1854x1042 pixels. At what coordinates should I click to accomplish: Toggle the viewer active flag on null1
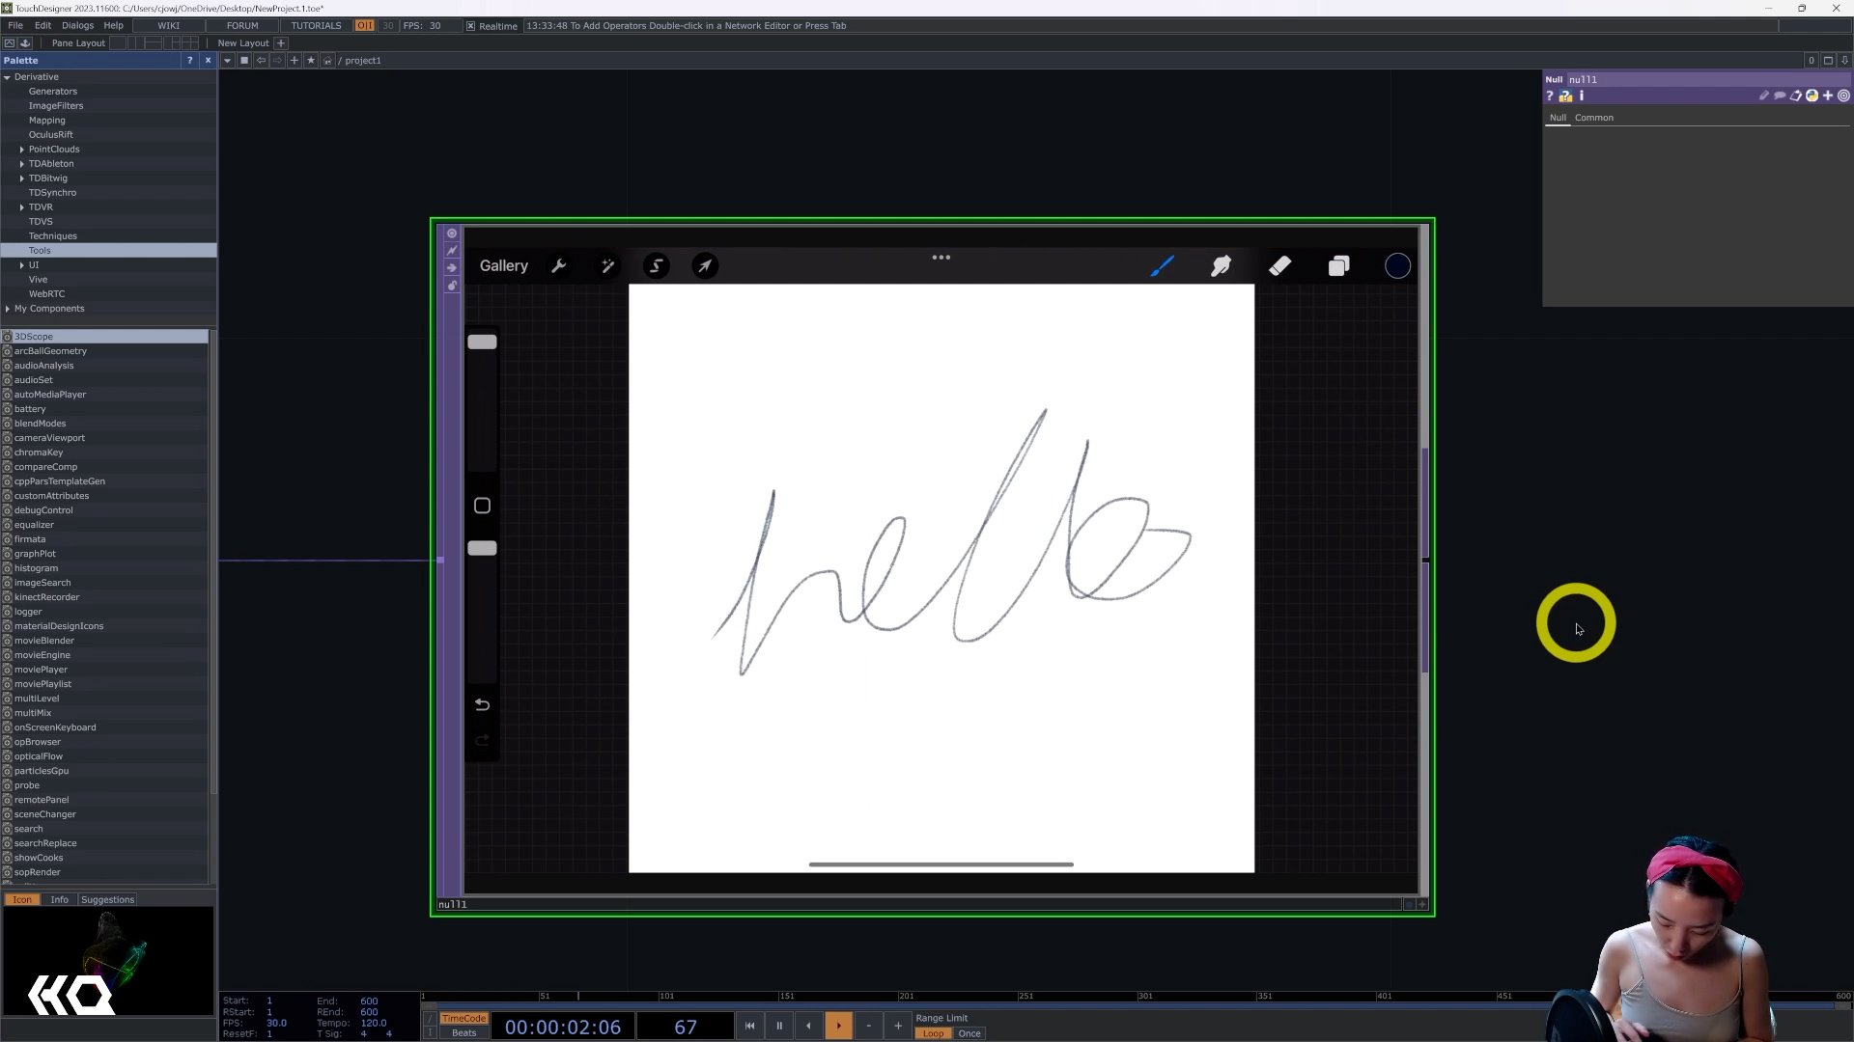pos(1421,905)
